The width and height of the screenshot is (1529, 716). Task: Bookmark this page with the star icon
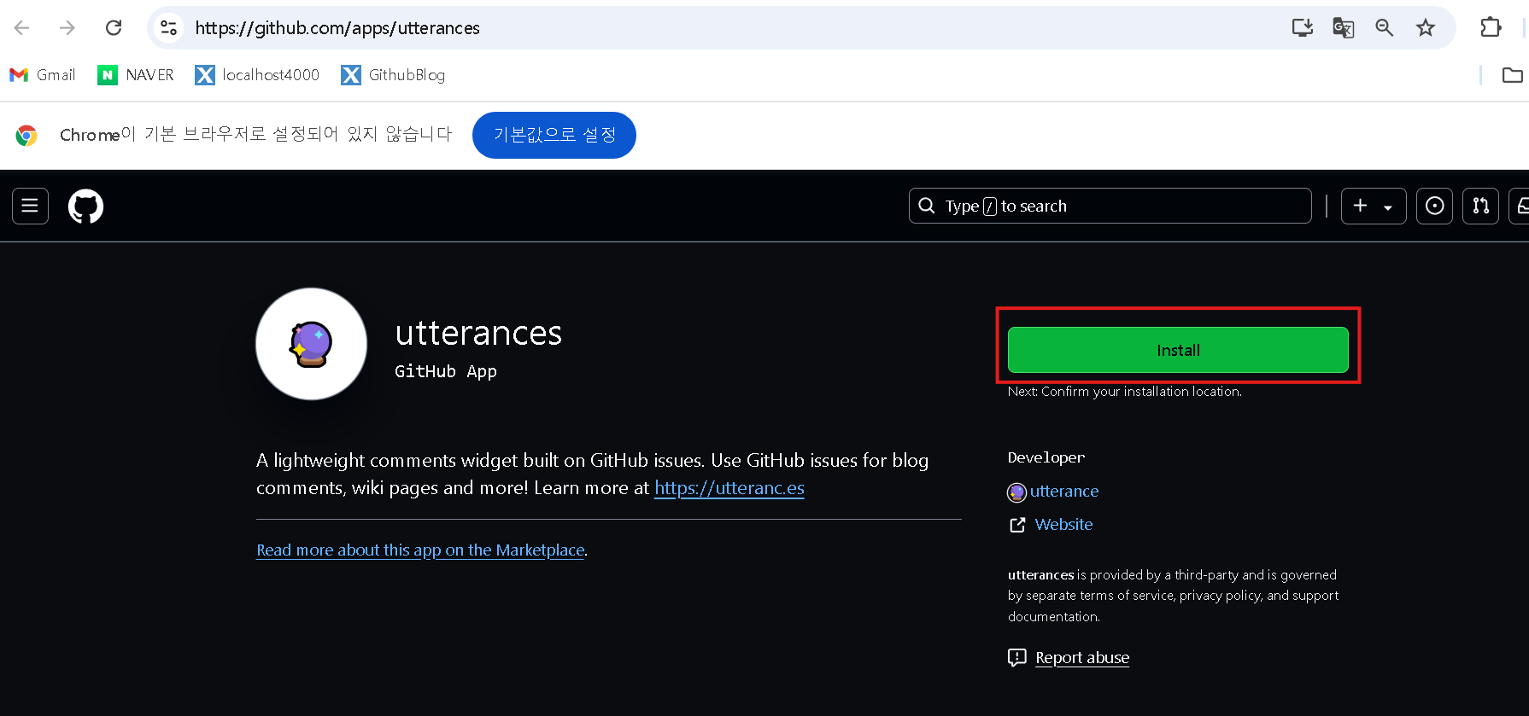[1426, 28]
